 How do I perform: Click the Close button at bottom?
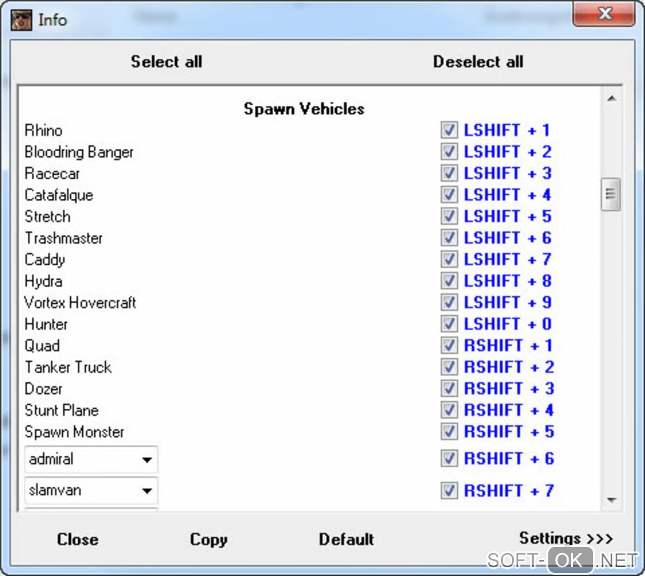point(78,539)
